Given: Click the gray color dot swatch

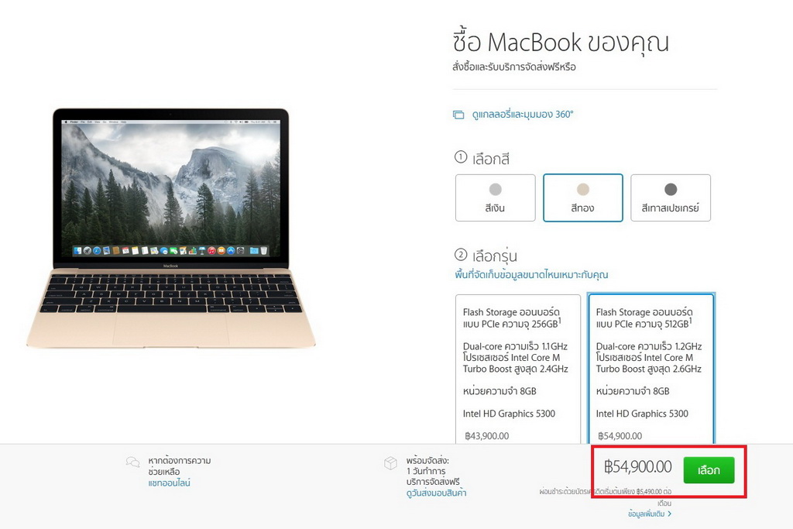Looking at the screenshot, I should coord(671,189).
